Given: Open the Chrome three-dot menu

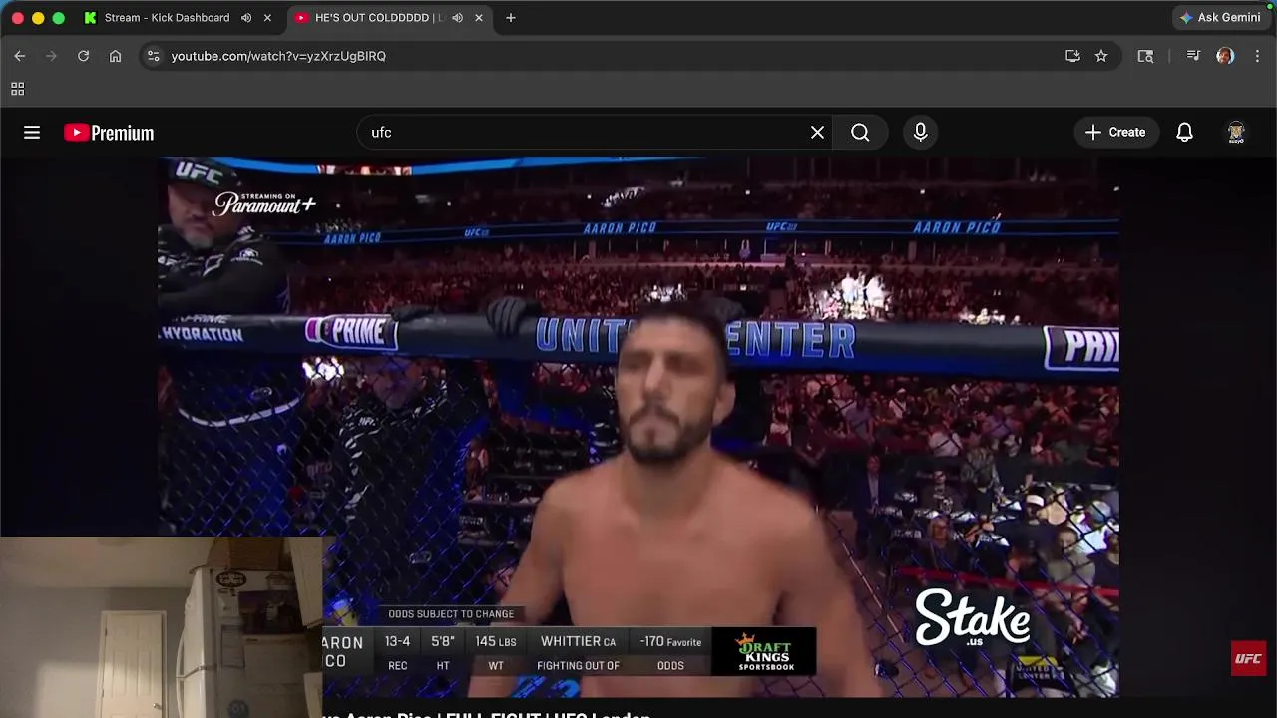Looking at the screenshot, I should click(x=1257, y=56).
